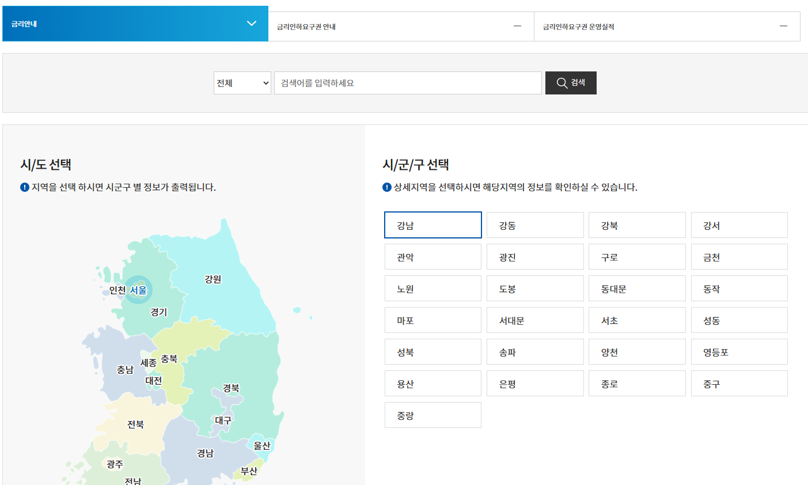Select 강원 region on the map
Screen dimensions: 808x485
click(x=213, y=279)
